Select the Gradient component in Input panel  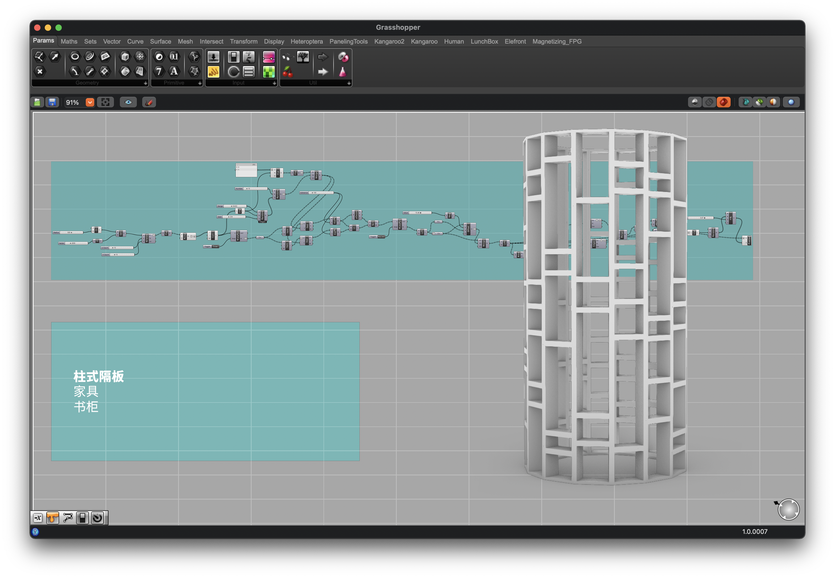tap(269, 57)
